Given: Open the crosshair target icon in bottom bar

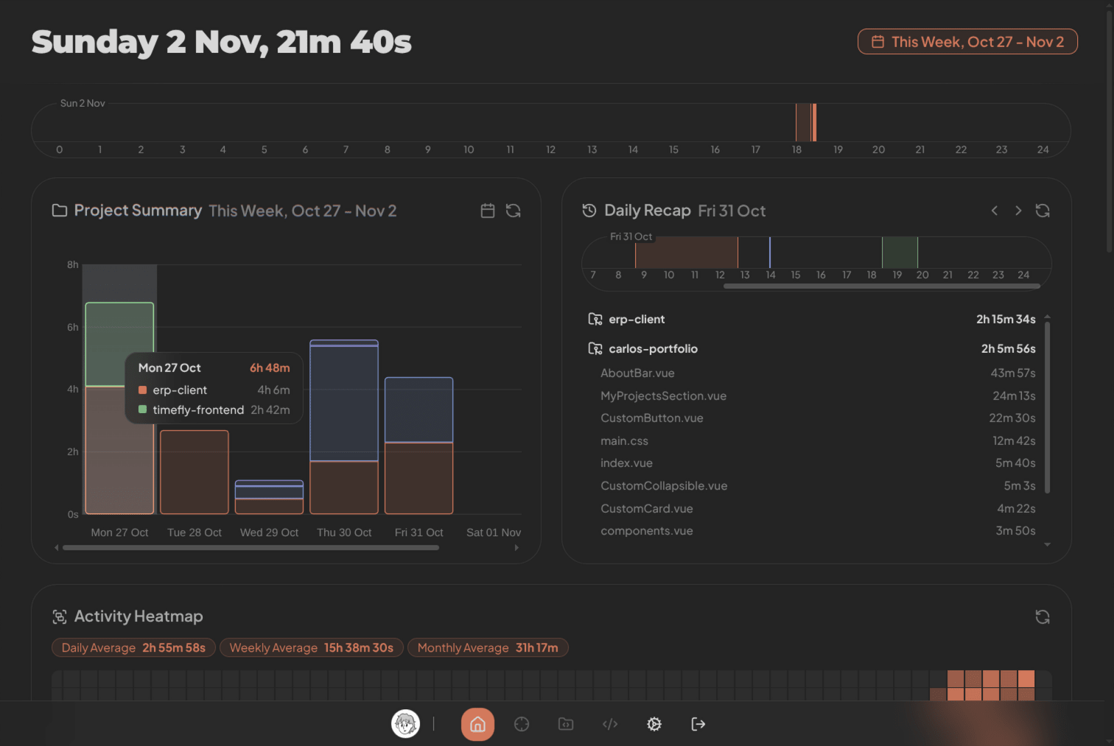Looking at the screenshot, I should click(522, 724).
